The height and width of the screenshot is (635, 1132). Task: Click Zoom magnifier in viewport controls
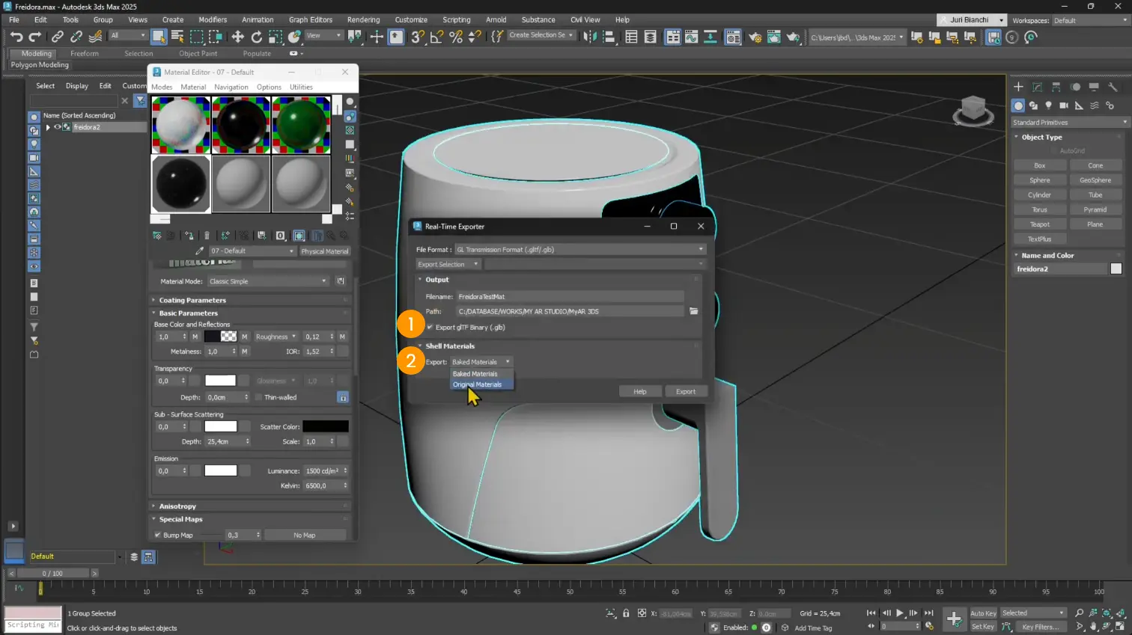point(1079,613)
